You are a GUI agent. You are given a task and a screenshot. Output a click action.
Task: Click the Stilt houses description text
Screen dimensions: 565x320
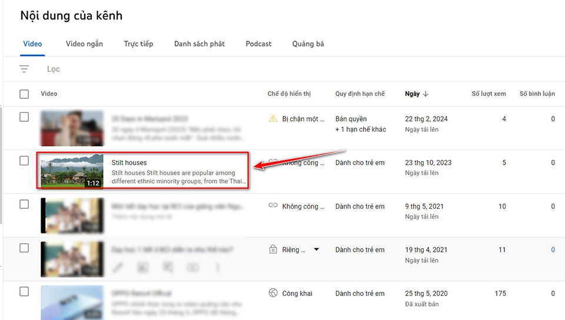point(179,177)
